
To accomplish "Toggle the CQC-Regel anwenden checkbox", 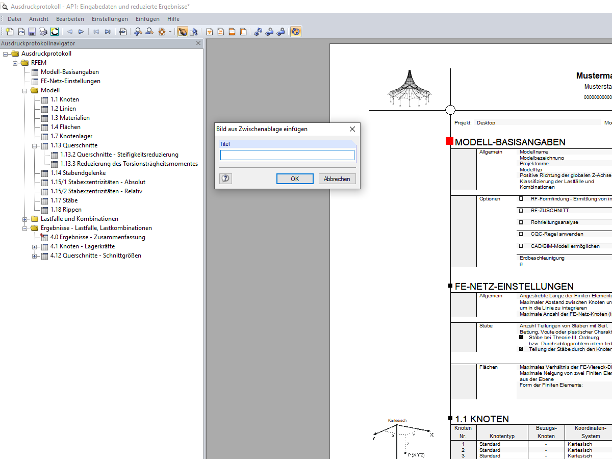I will click(x=521, y=234).
